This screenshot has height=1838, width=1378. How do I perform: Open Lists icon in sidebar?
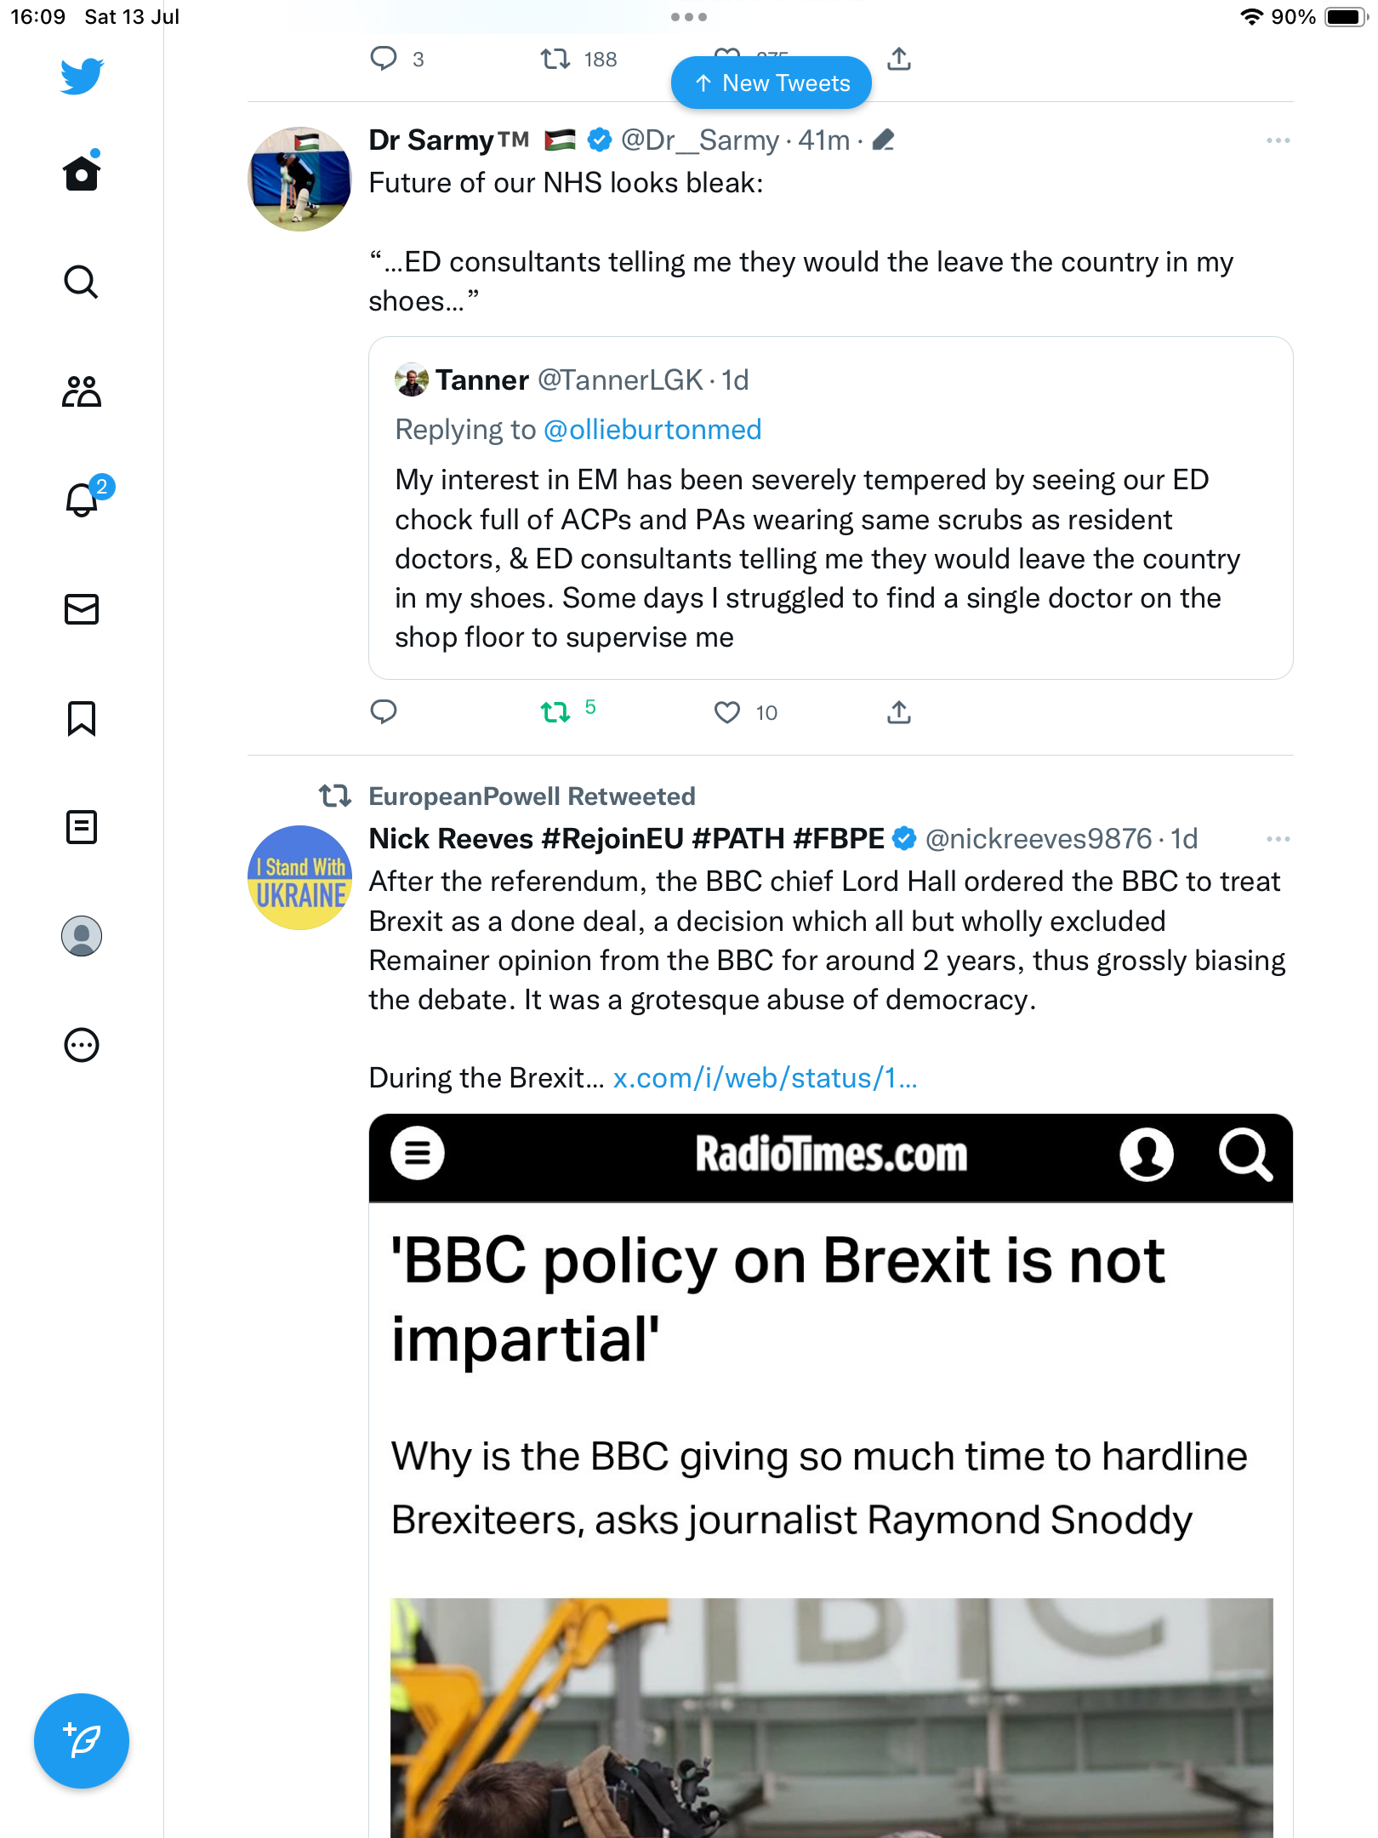82,827
